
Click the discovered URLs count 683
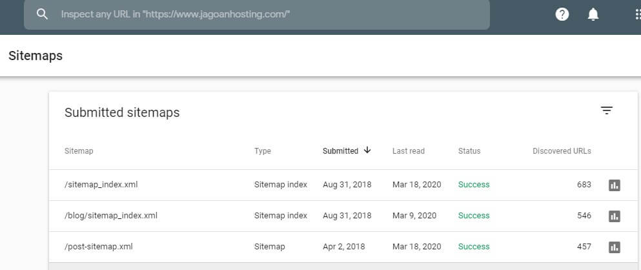point(584,185)
